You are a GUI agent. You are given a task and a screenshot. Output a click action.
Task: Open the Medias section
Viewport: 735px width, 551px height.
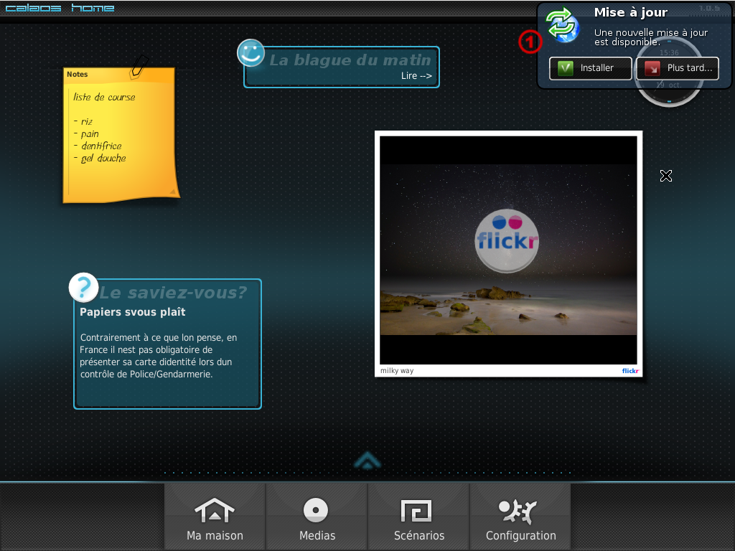317,517
